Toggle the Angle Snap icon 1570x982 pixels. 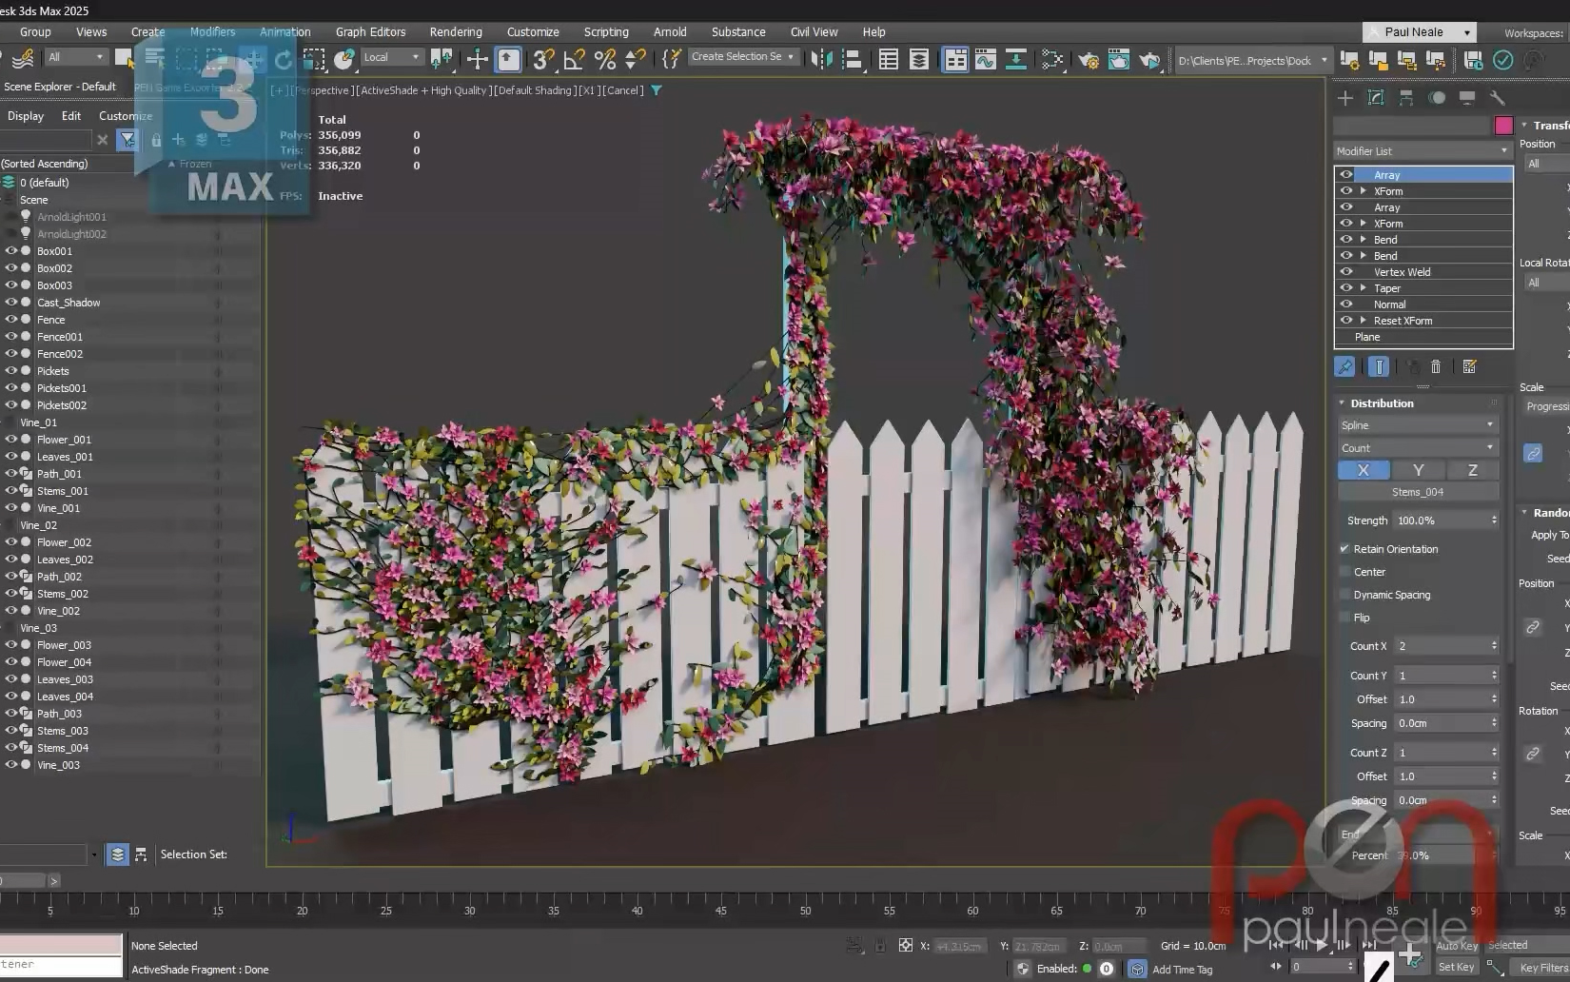pyautogui.click(x=574, y=59)
